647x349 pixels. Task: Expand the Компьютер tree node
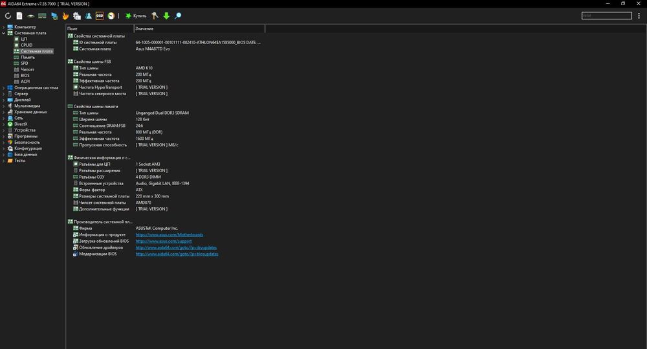tap(3, 27)
